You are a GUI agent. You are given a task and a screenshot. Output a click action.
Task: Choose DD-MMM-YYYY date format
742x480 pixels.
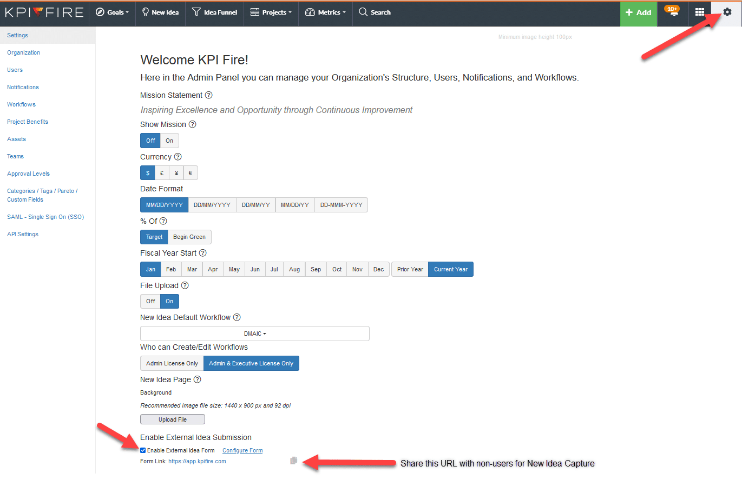point(341,205)
